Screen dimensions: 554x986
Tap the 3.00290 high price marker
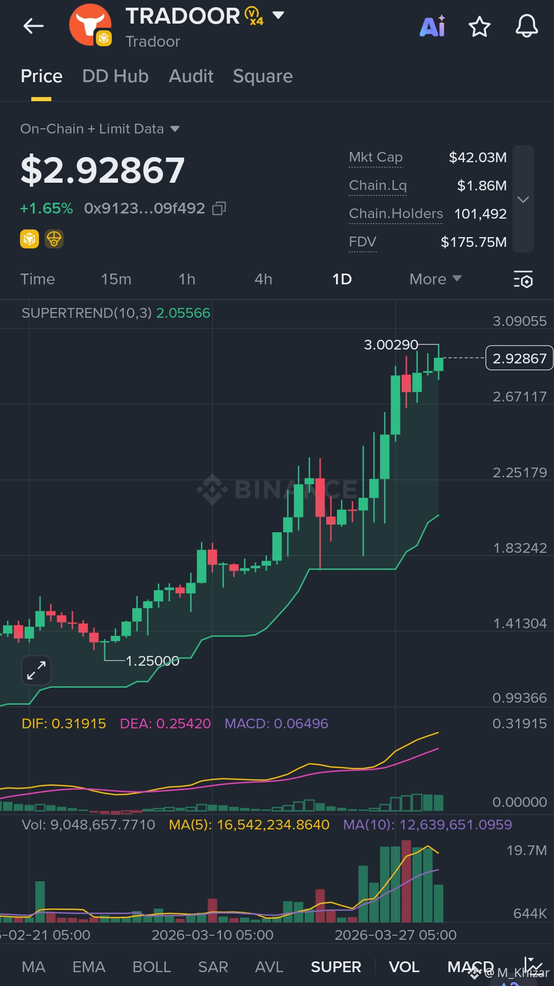391,344
